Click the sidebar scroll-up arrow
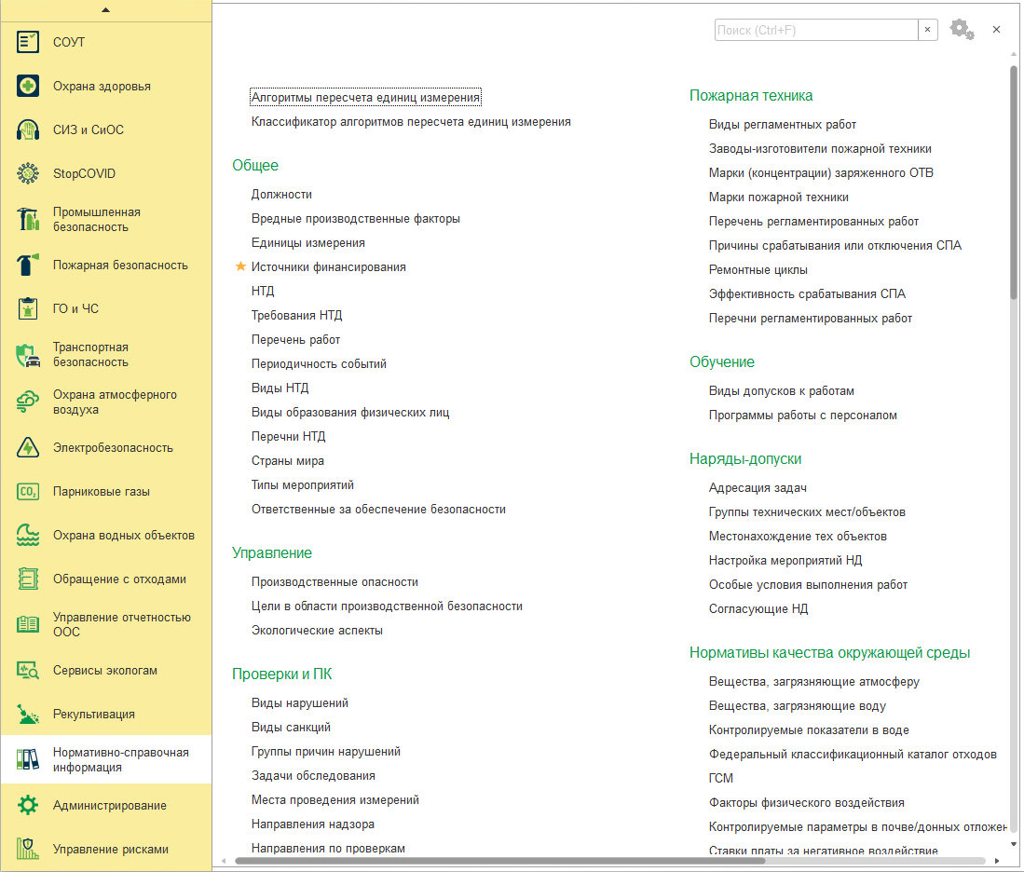1024x872 pixels. pos(106,10)
